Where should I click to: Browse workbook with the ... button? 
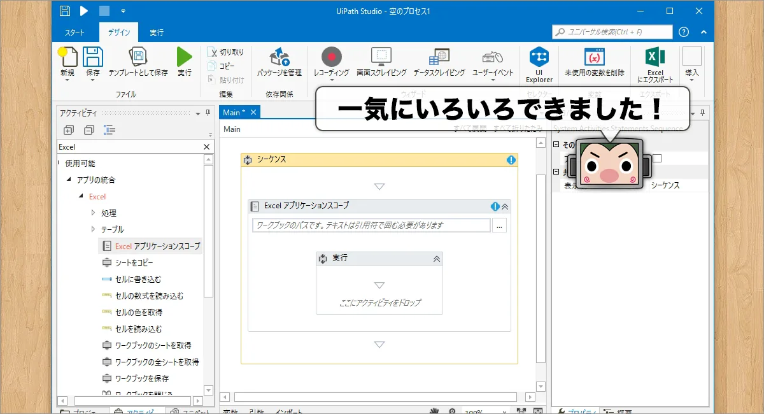click(x=499, y=225)
